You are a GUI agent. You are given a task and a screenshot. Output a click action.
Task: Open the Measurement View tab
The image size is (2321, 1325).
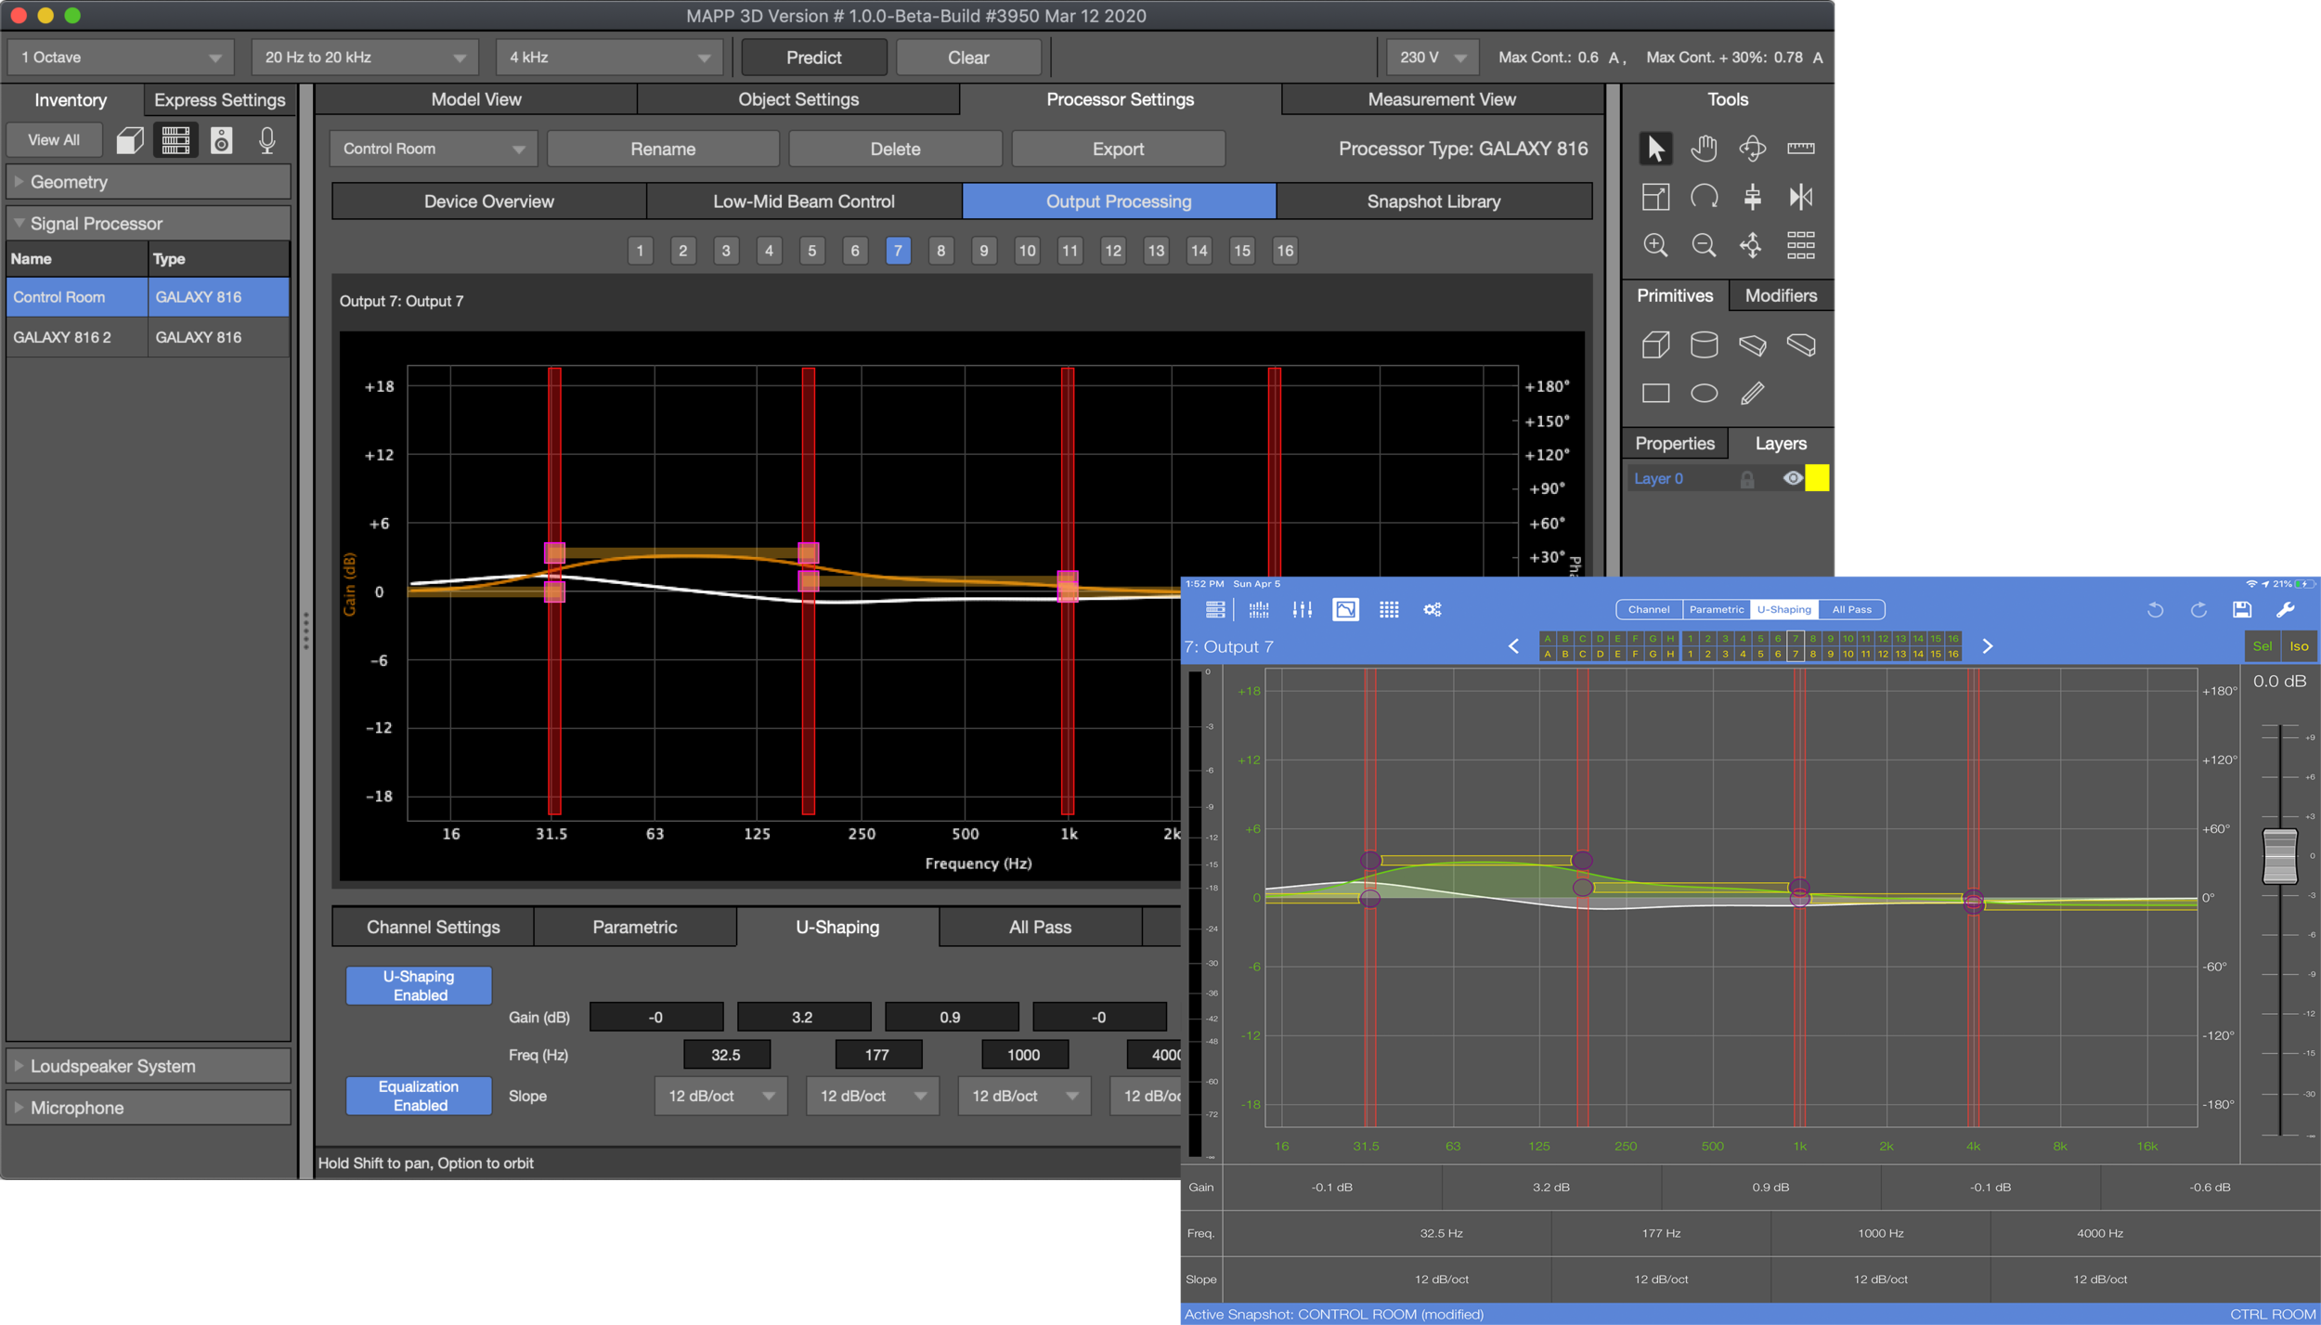(1441, 99)
